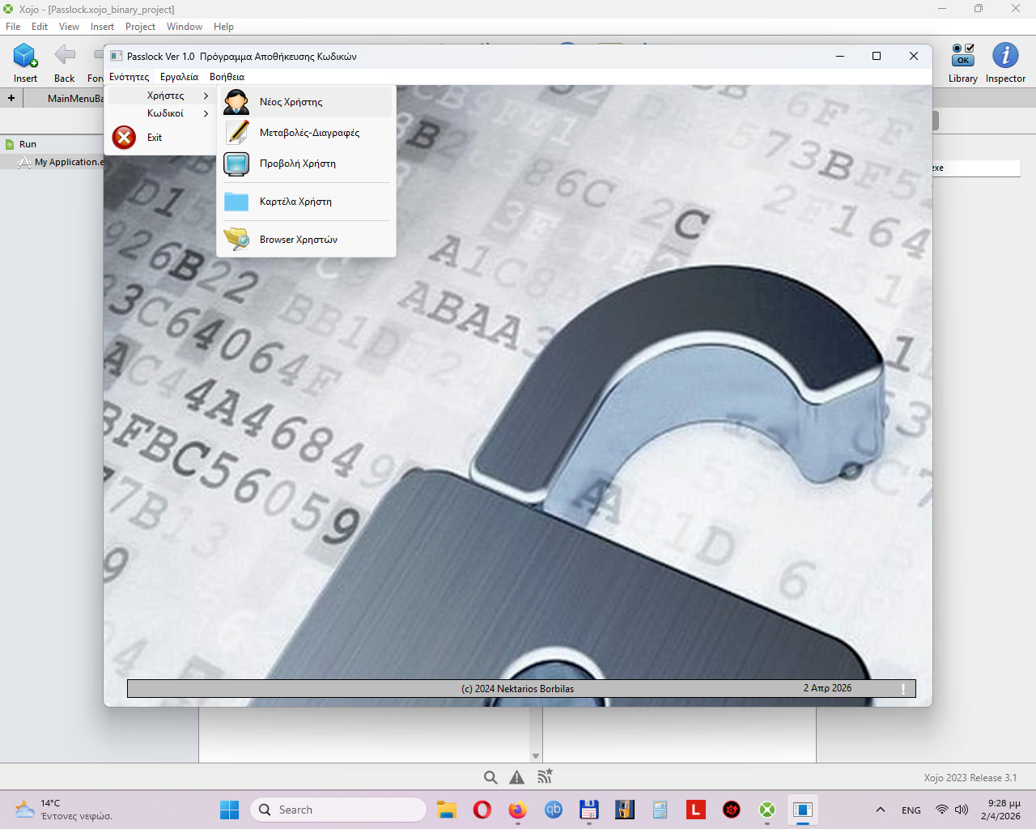1036x829 pixels.
Task: Open the Xojo Library panel
Action: click(962, 63)
